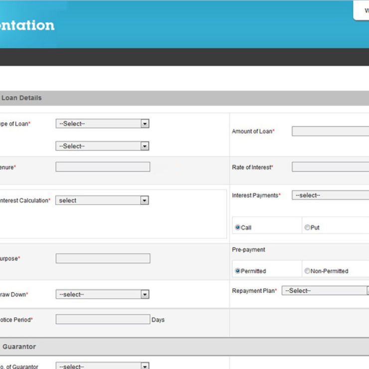Click the Tenure input field
The image size is (369, 369).
point(102,167)
